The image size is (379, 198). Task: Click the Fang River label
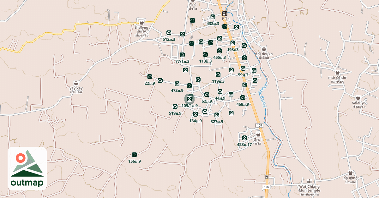265,96
